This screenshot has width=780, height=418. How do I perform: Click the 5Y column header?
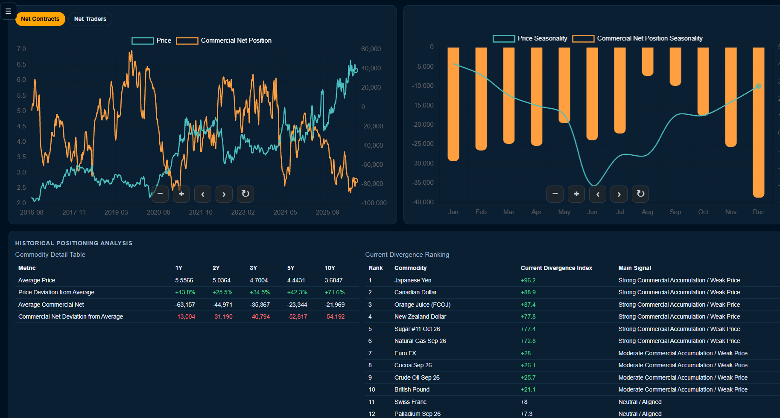click(291, 268)
